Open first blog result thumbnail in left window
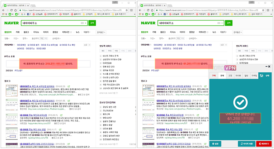 click(x=12, y=91)
